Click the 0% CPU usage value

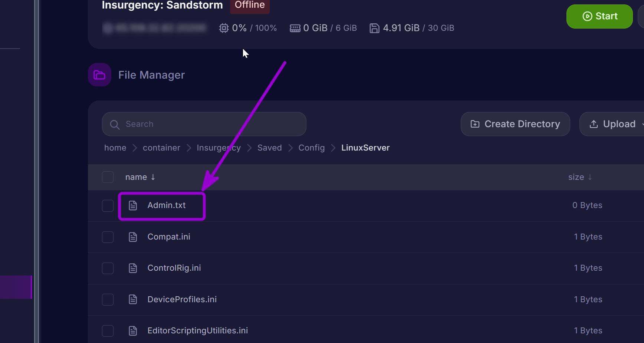pos(239,28)
